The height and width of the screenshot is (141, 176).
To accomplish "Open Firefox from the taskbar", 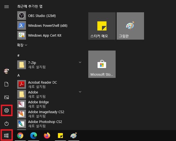I will [x=47, y=136].
